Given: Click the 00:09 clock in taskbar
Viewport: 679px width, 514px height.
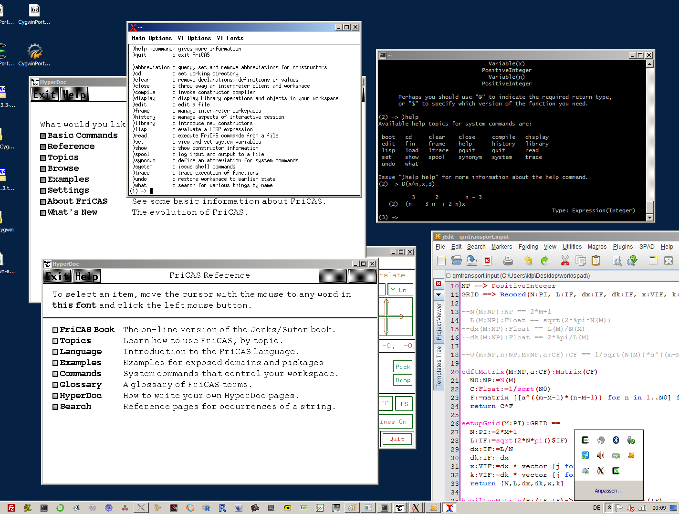Looking at the screenshot, I should tap(659, 508).
